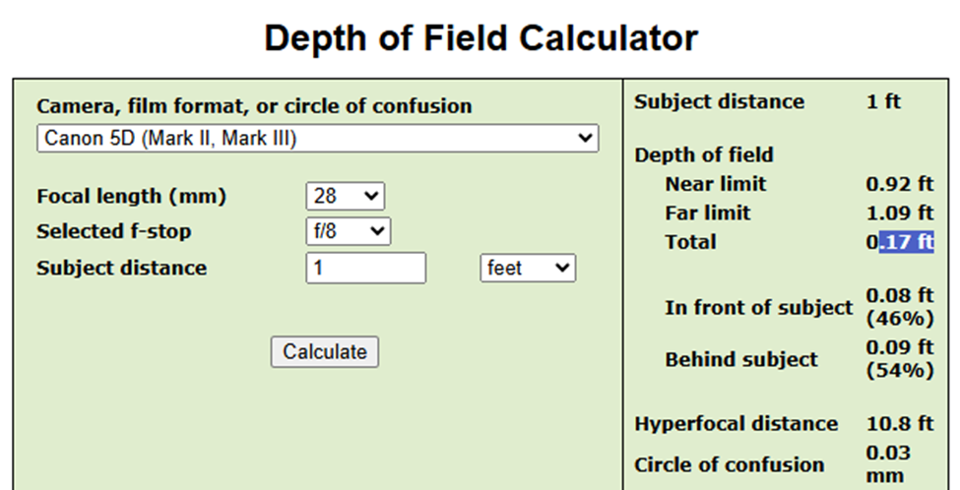Click the Hyperfocal distance value 10.8 ft
Screen dimensions: 960x490
[899, 424]
